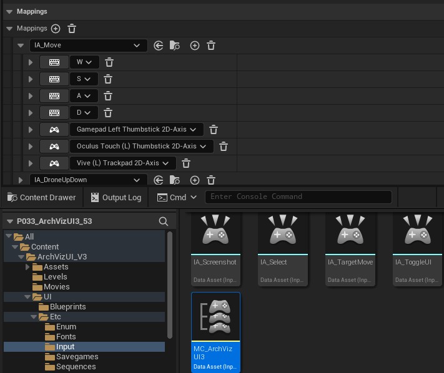Delete the Oculus Touch (L) Thumbstick binding
Screen dimensions: 444x373
pos(224,147)
